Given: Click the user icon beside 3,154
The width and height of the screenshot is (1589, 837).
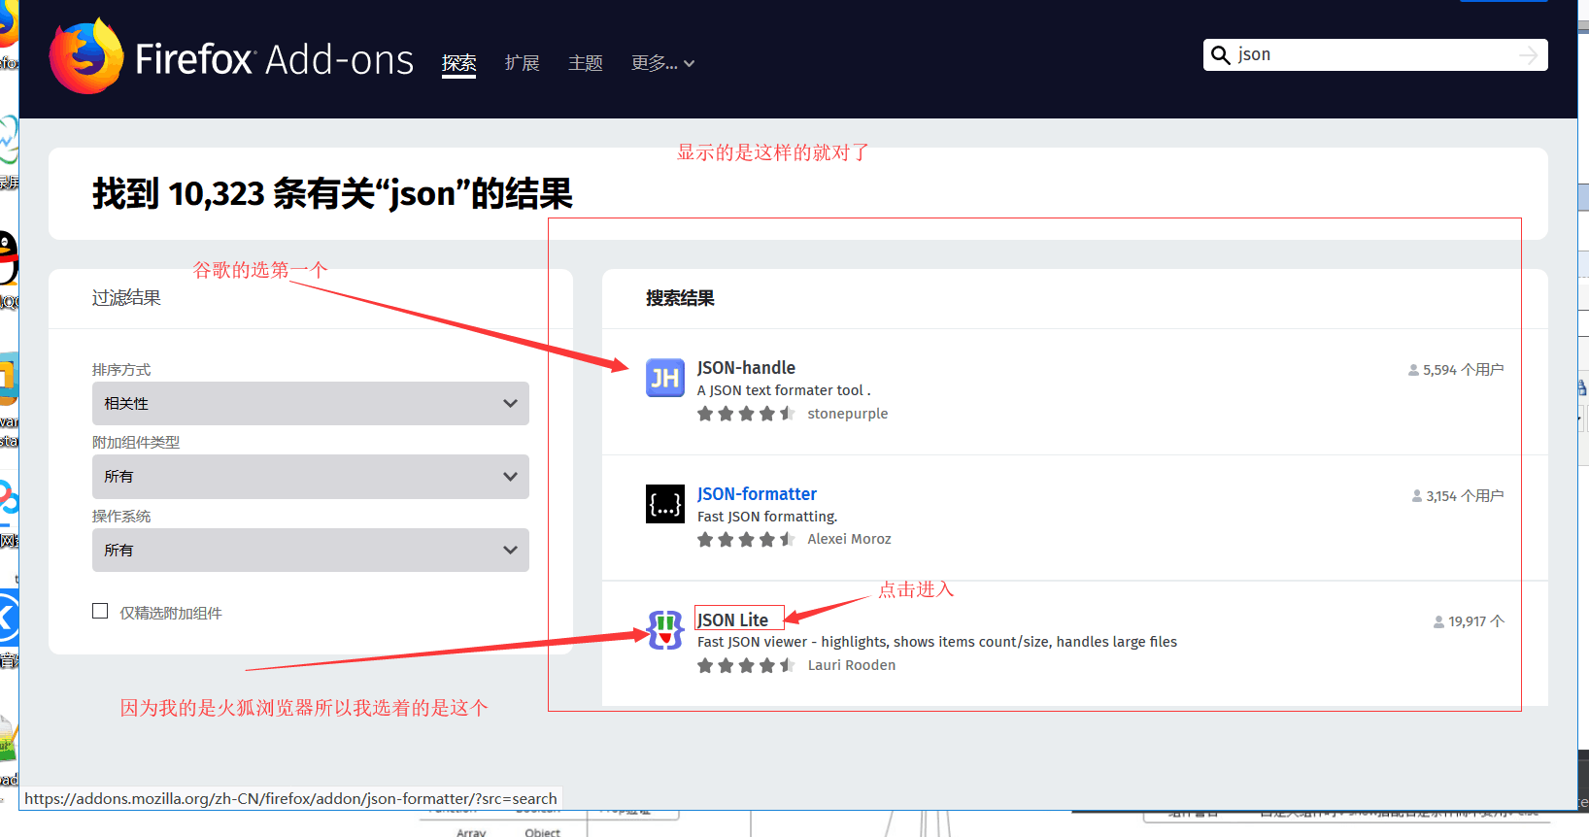Looking at the screenshot, I should click(x=1417, y=496).
